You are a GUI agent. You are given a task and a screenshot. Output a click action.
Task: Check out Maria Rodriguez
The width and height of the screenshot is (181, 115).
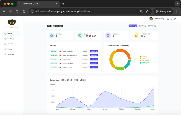(94, 63)
